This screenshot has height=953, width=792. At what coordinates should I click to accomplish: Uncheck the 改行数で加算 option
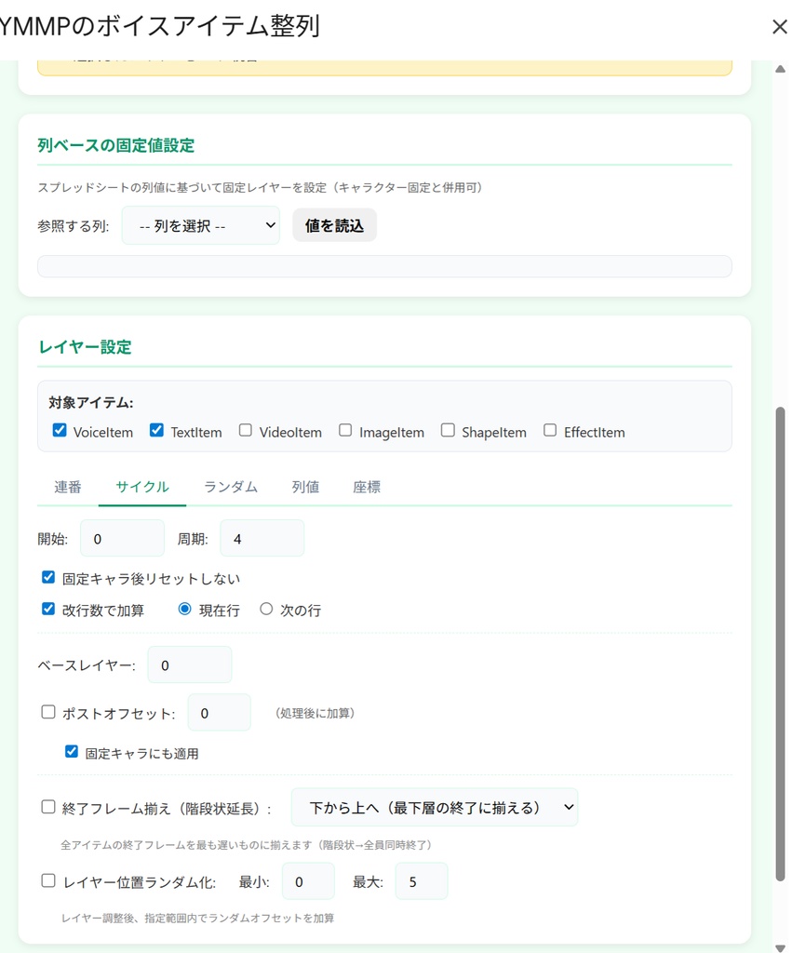coord(48,610)
